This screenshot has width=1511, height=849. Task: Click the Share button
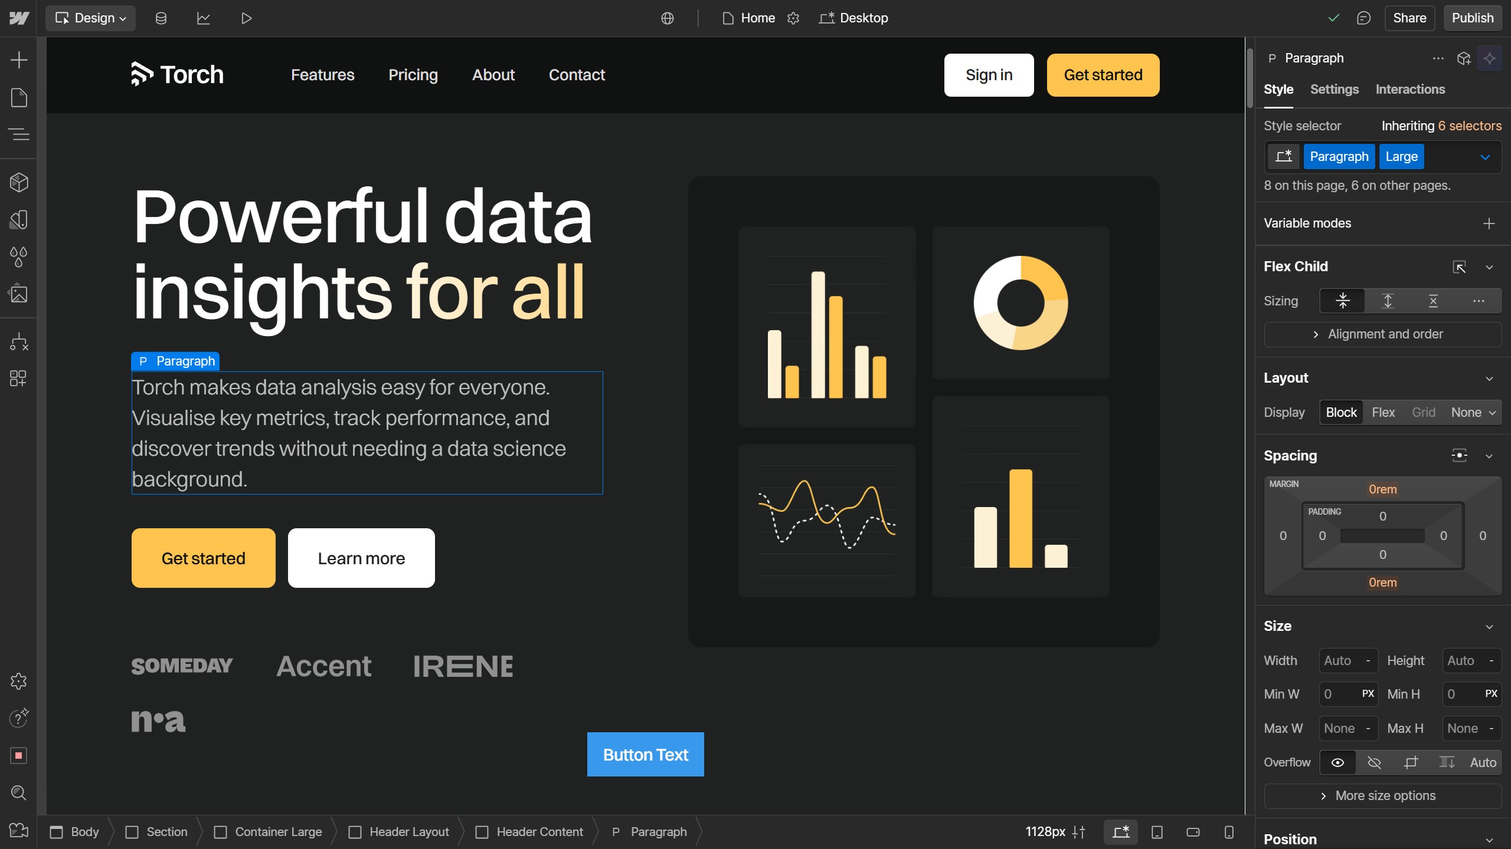1409,18
